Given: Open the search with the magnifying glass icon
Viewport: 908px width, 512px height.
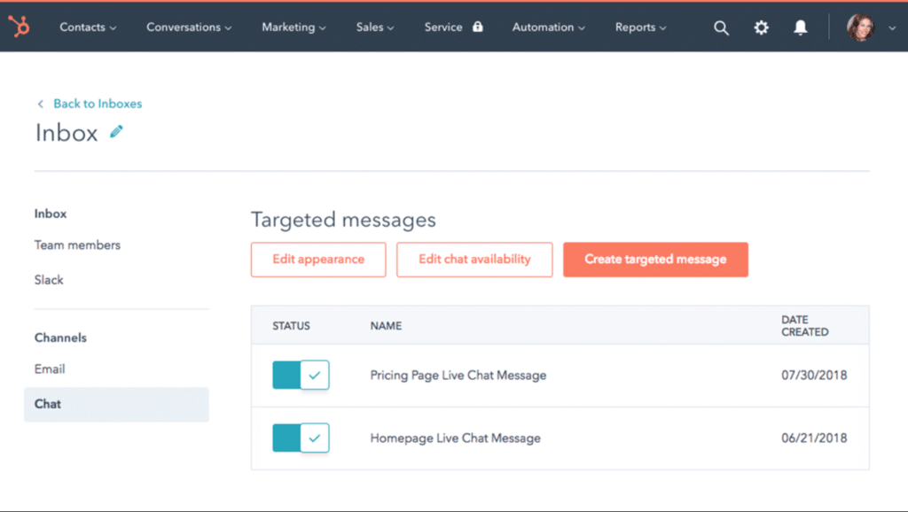Looking at the screenshot, I should point(721,27).
